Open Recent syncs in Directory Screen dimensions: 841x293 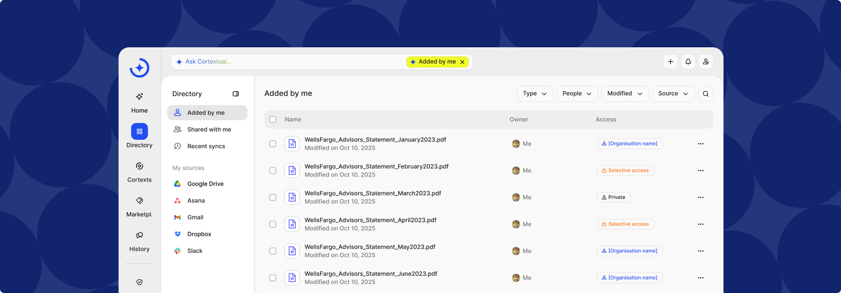click(x=206, y=146)
